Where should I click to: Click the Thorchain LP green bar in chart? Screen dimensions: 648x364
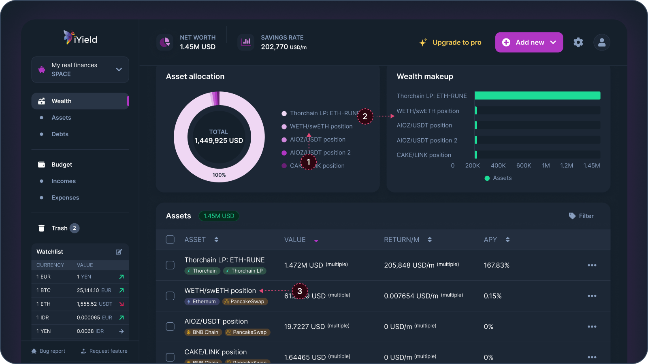coord(537,96)
